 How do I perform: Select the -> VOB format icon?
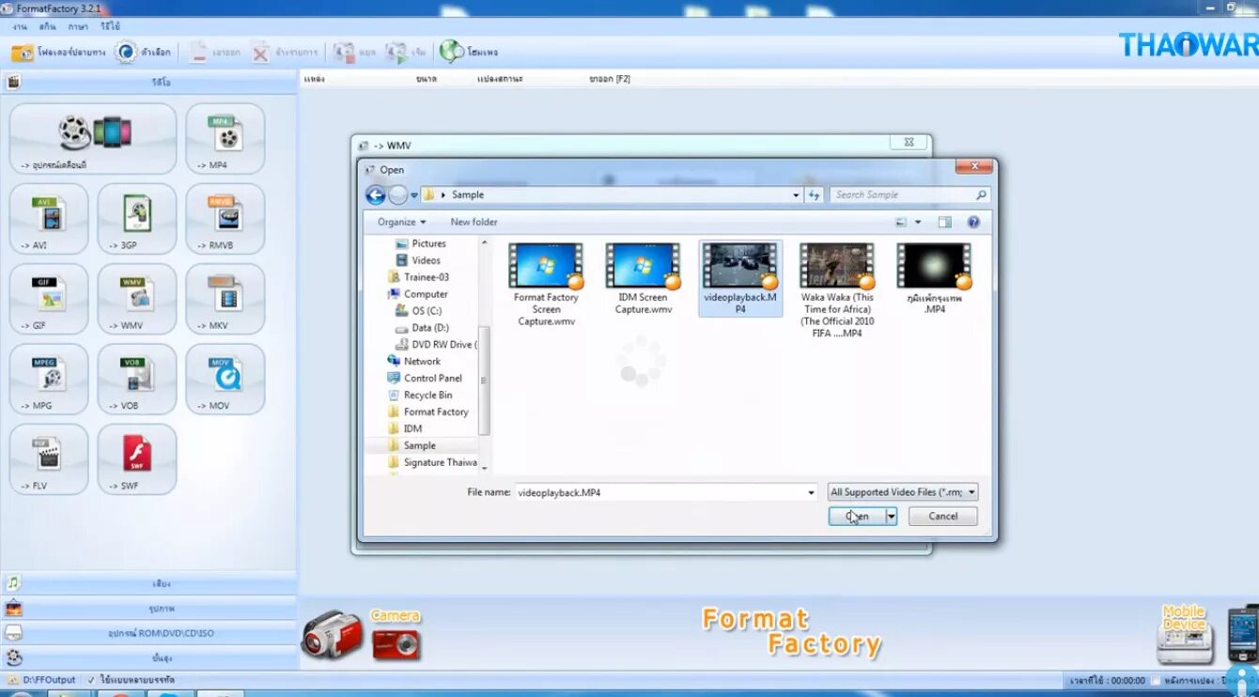[137, 379]
